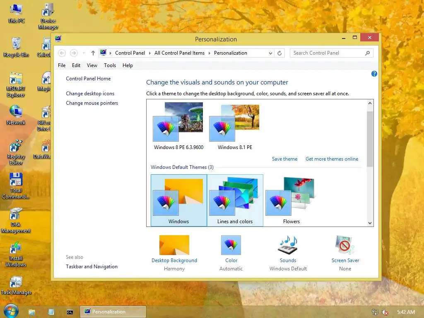
Task: Go to Control Panel Home
Action: [x=88, y=79]
